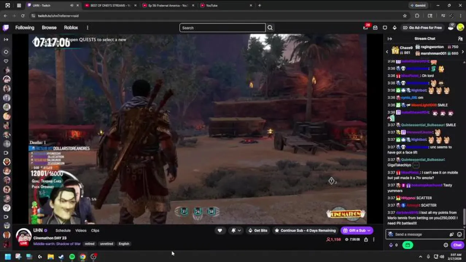
Task: Expand the left sidebar with arrow icon
Action: [6, 39]
